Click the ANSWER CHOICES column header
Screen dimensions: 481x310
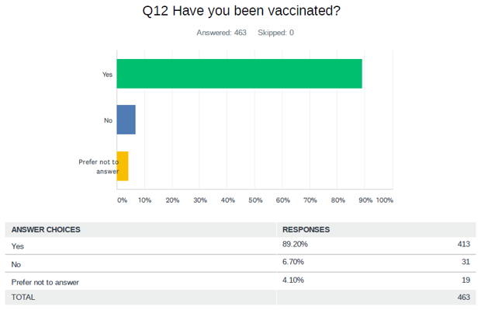[46, 229]
